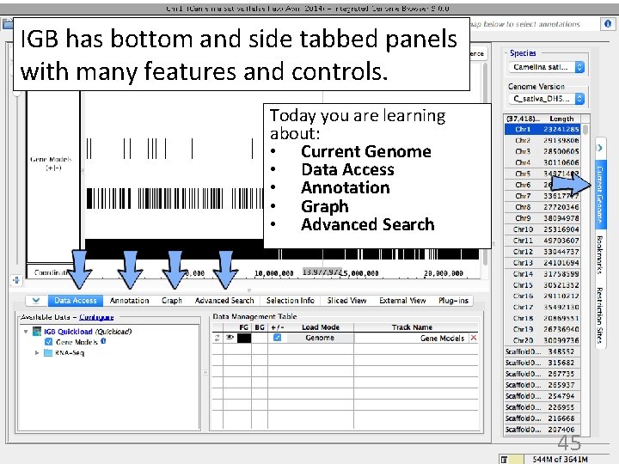Select Chr11 in chromosome list
This screenshot has width=619, height=464.
click(542, 241)
